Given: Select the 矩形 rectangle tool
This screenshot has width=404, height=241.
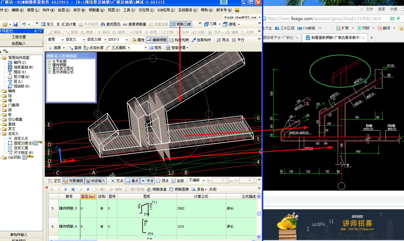Looking at the screenshot, I should pyautogui.click(x=155, y=47).
